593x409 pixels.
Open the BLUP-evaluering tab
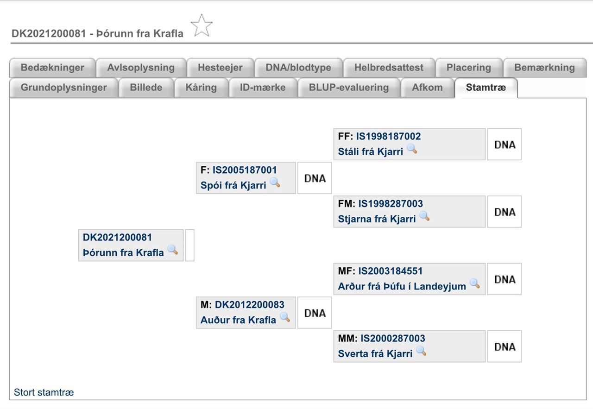pyautogui.click(x=349, y=88)
